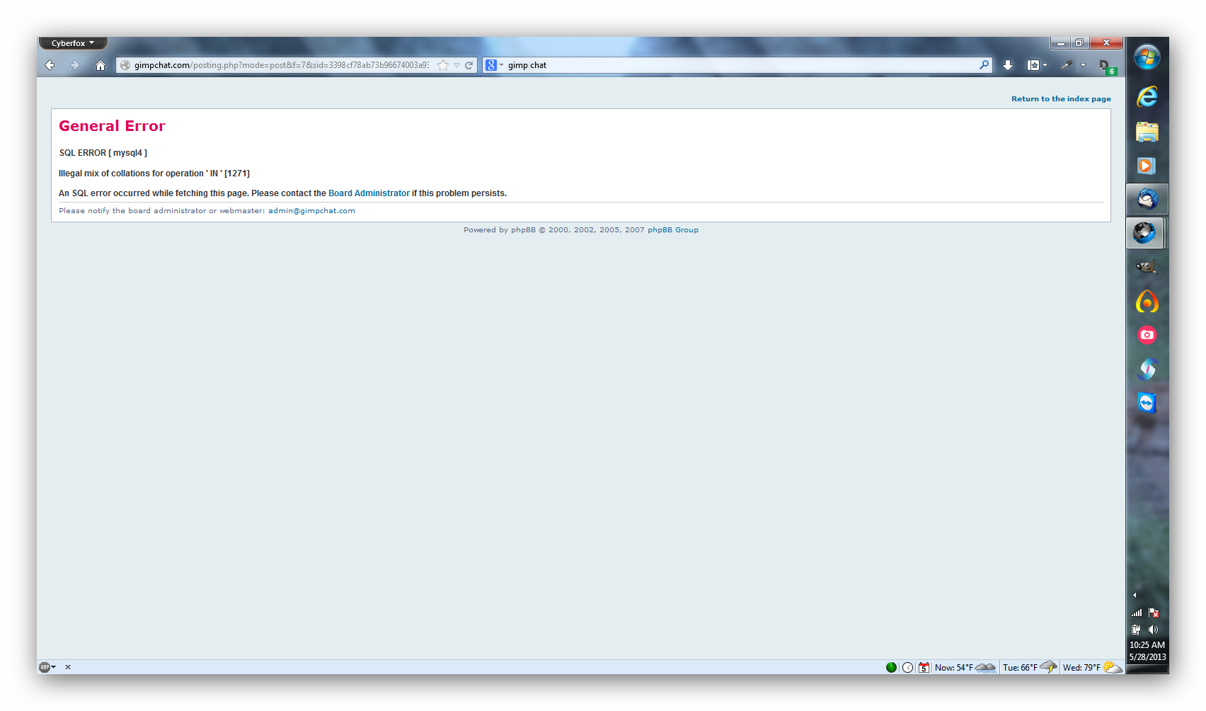Bookmark this page with the star icon
The width and height of the screenshot is (1206, 711).
(443, 65)
